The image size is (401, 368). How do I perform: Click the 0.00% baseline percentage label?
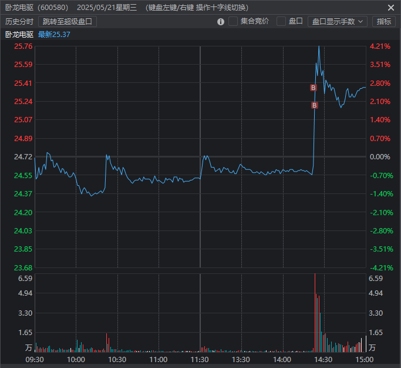[380, 157]
